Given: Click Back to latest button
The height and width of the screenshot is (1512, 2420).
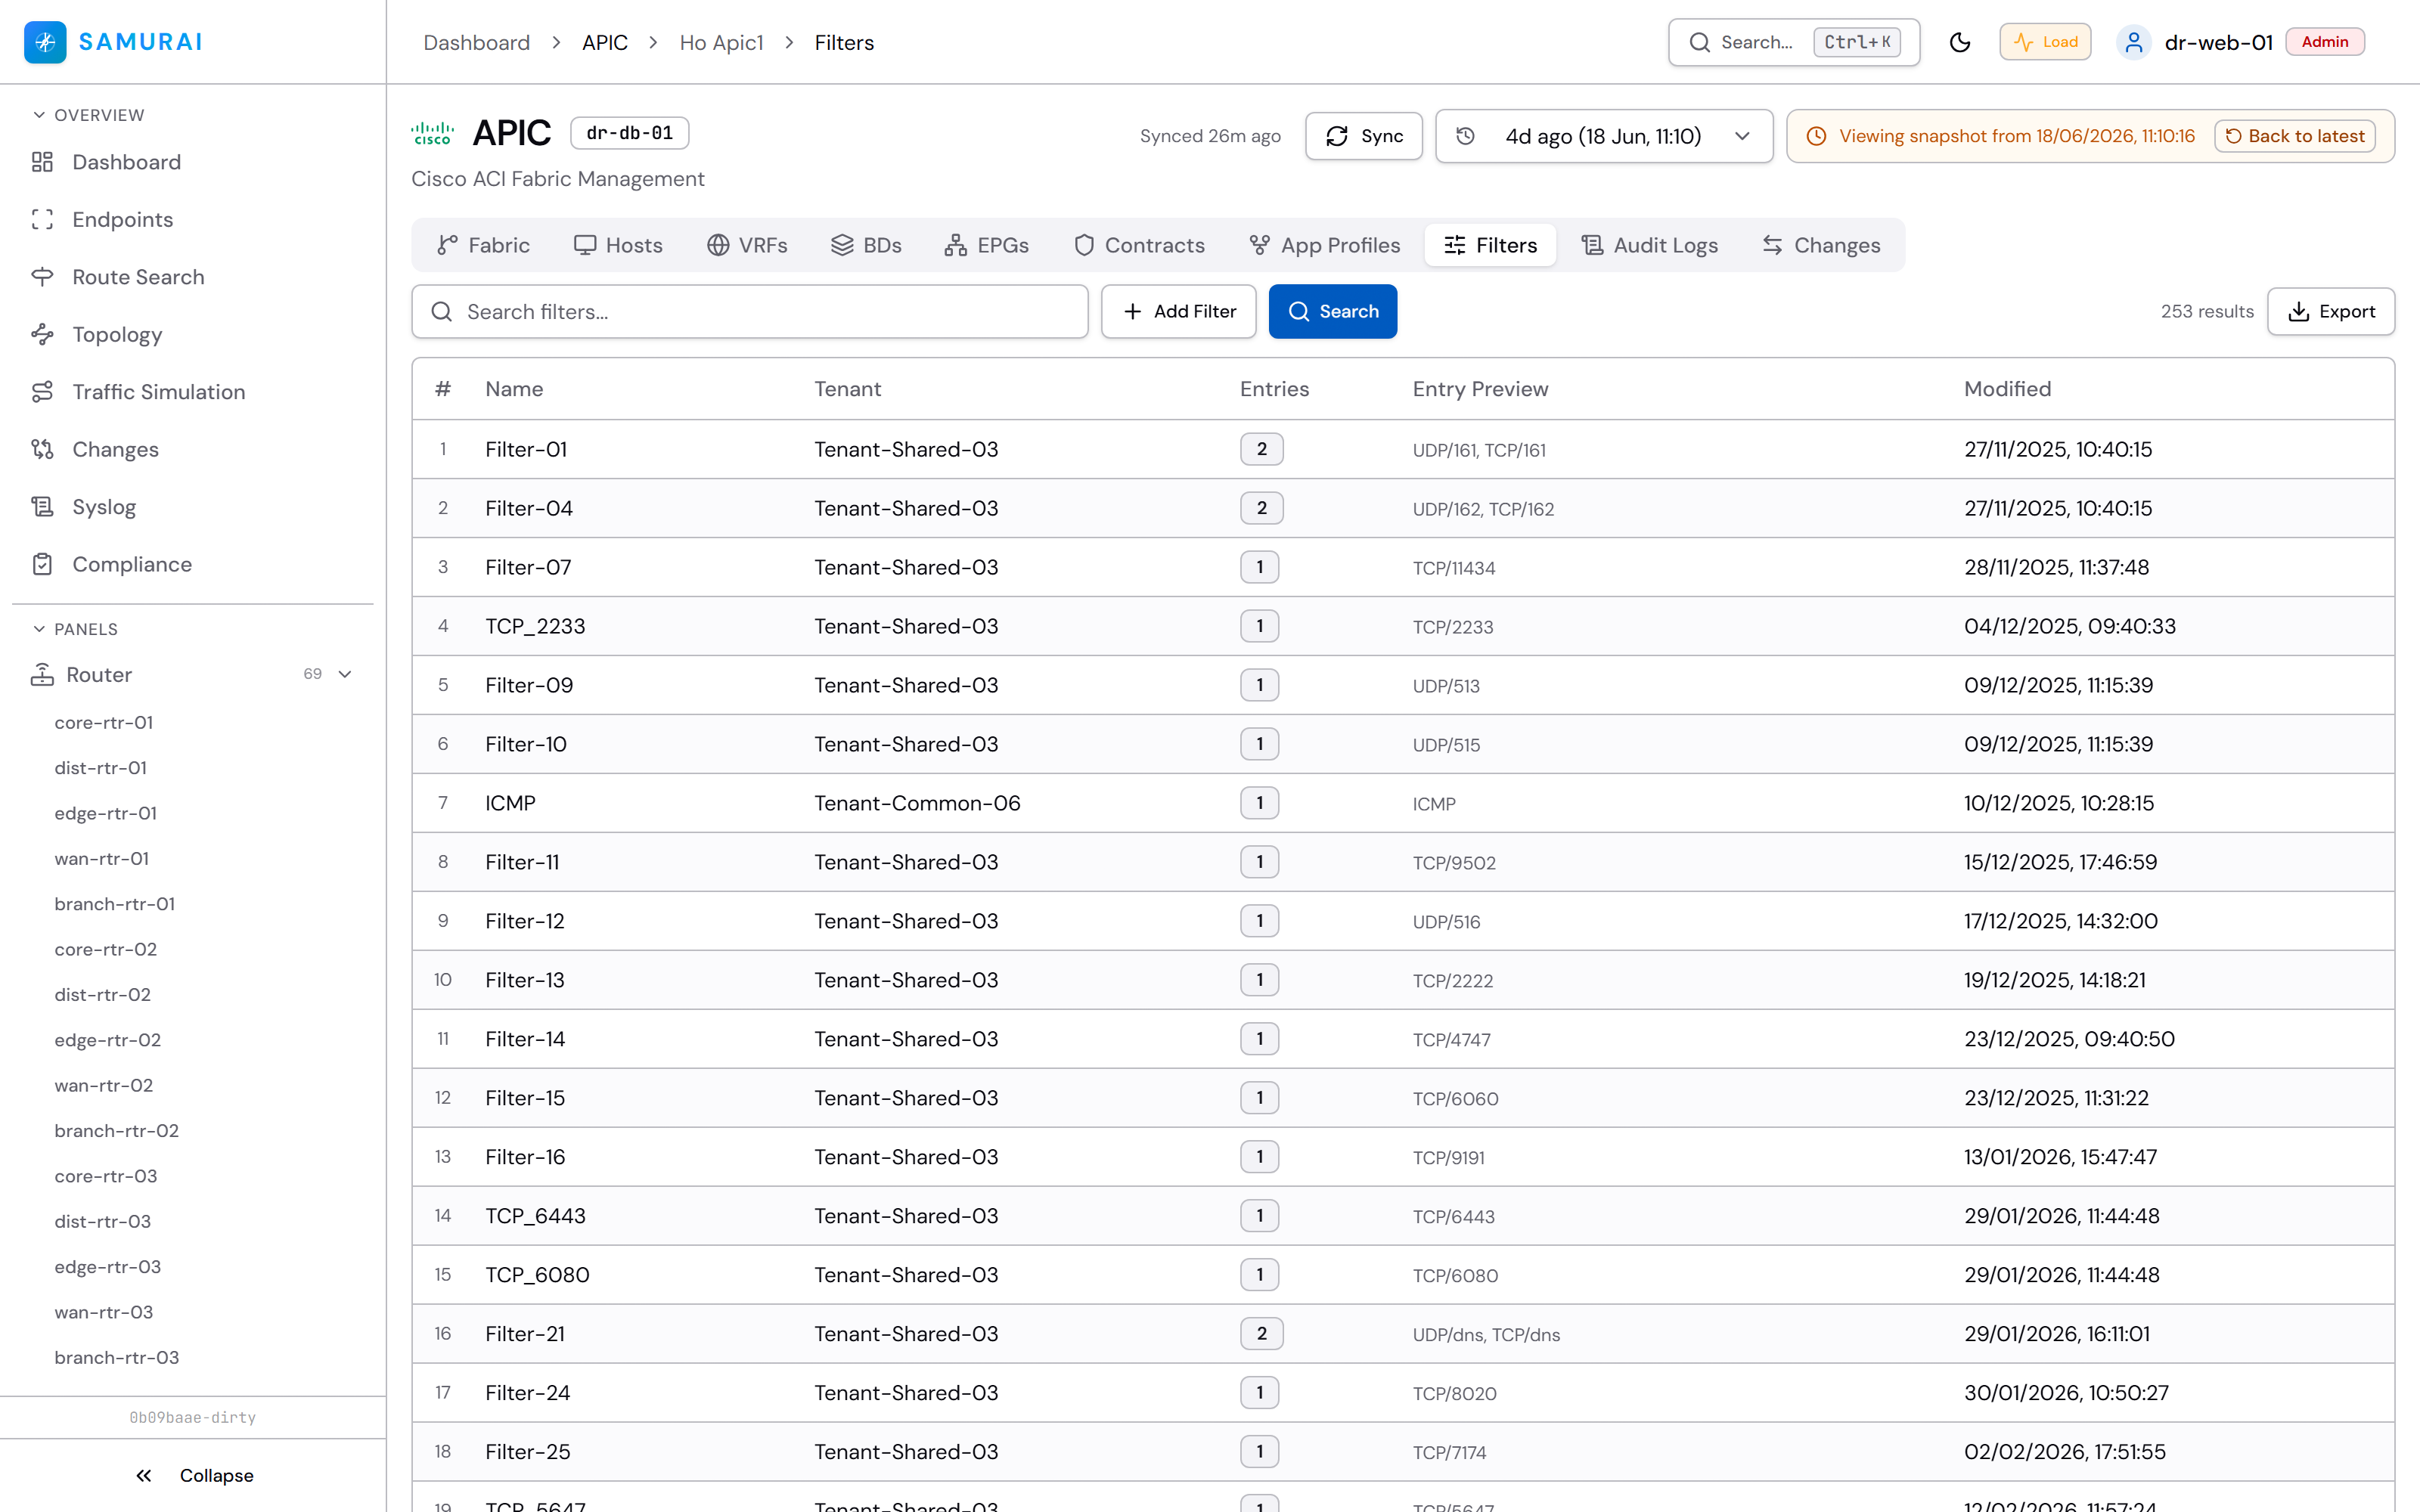Looking at the screenshot, I should coord(2295,136).
